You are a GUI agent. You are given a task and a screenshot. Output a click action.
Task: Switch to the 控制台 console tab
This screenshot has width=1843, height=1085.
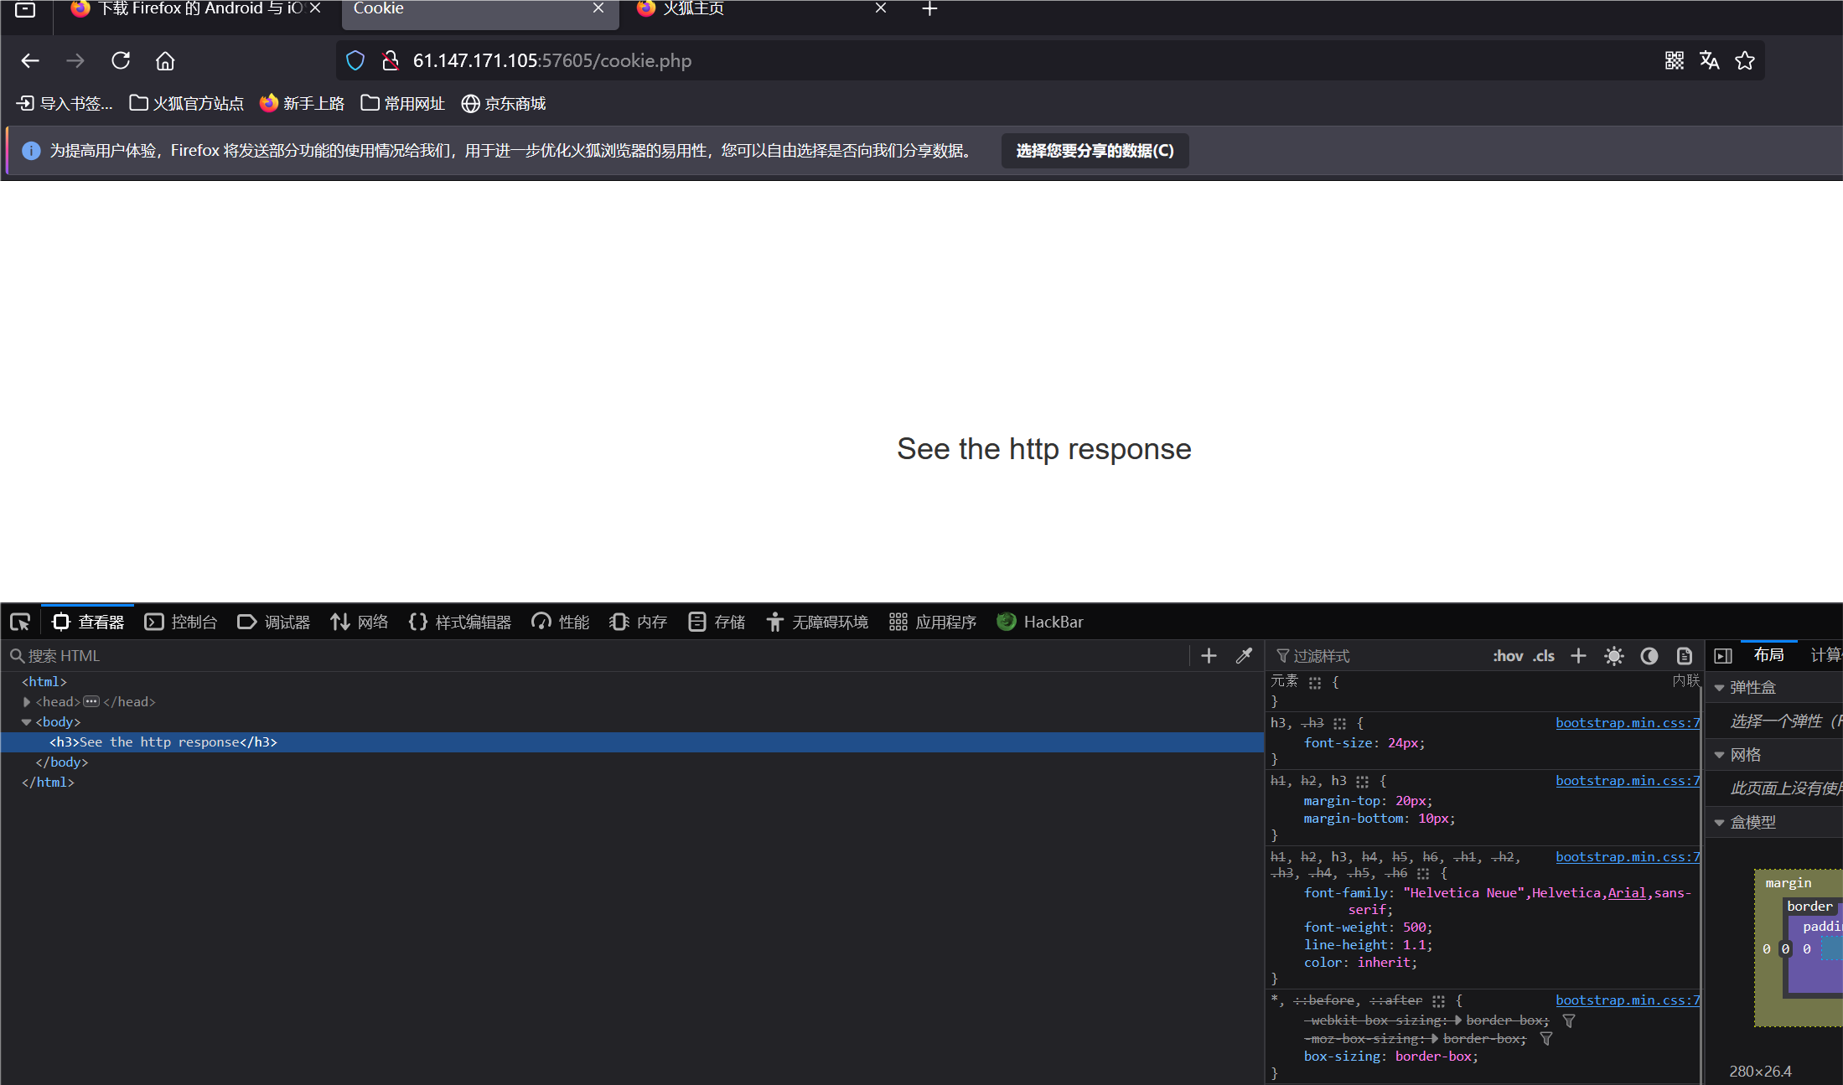pos(181,622)
